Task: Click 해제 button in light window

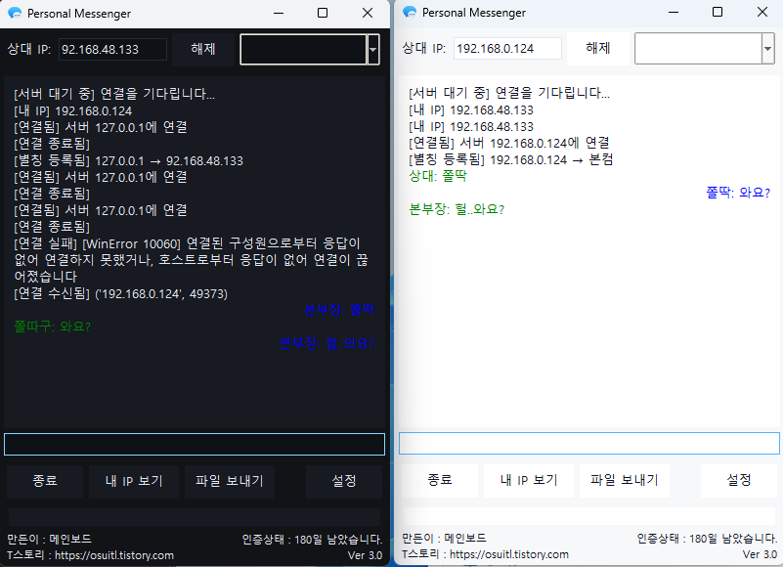Action: [x=597, y=48]
